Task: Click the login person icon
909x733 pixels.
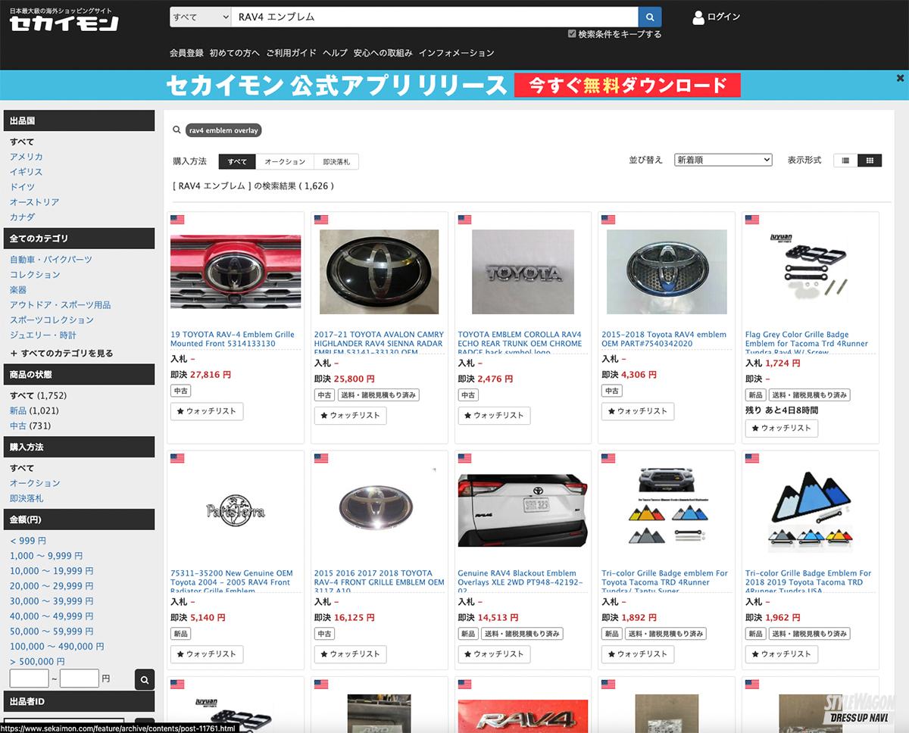Action: 698,17
